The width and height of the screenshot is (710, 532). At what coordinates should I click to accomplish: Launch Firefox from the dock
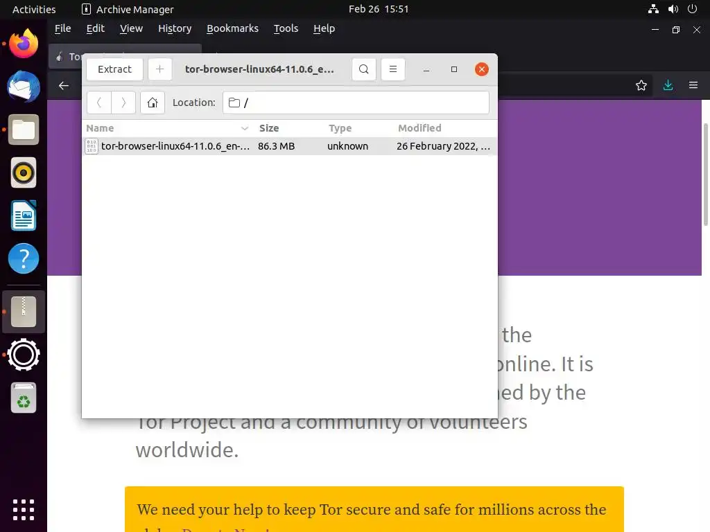(24, 44)
